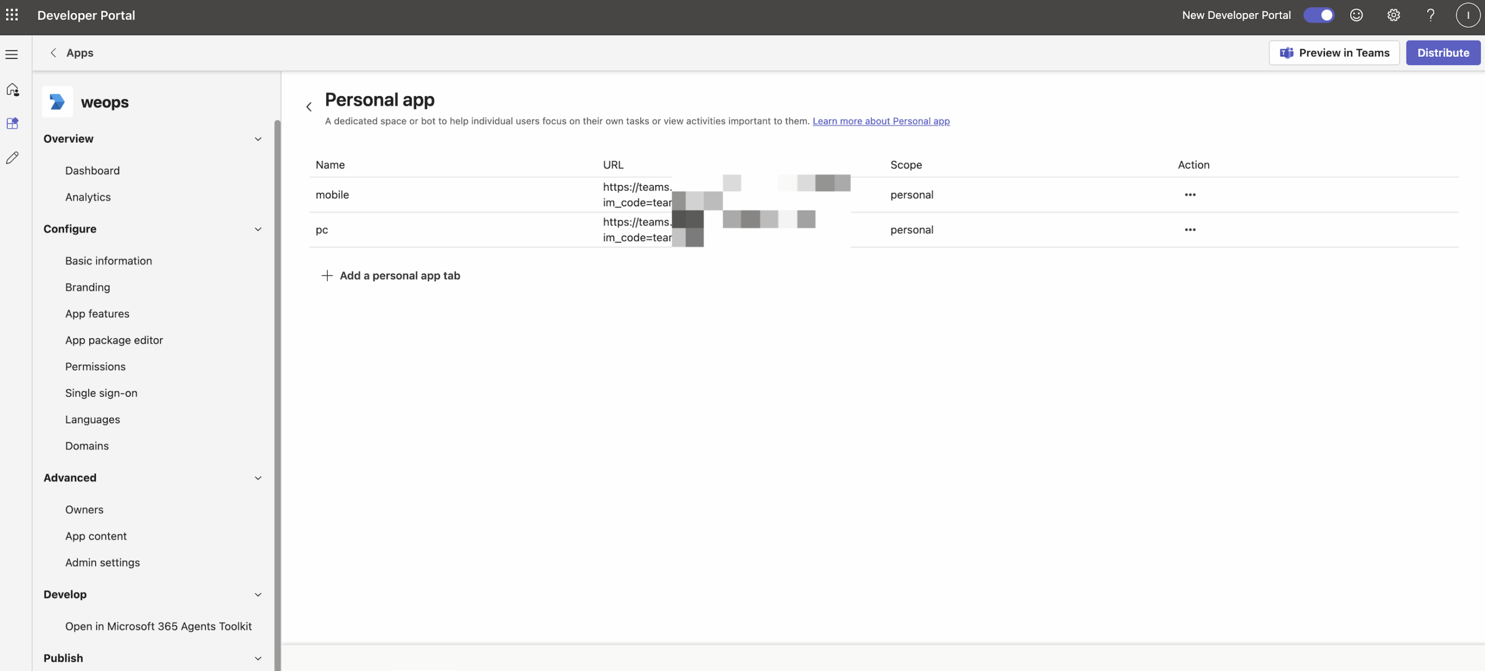
Task: Open the settings gear icon
Action: (1393, 15)
